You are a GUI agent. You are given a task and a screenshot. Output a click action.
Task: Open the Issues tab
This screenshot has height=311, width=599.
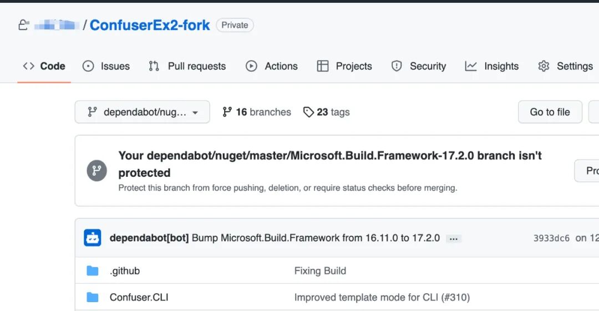point(106,66)
